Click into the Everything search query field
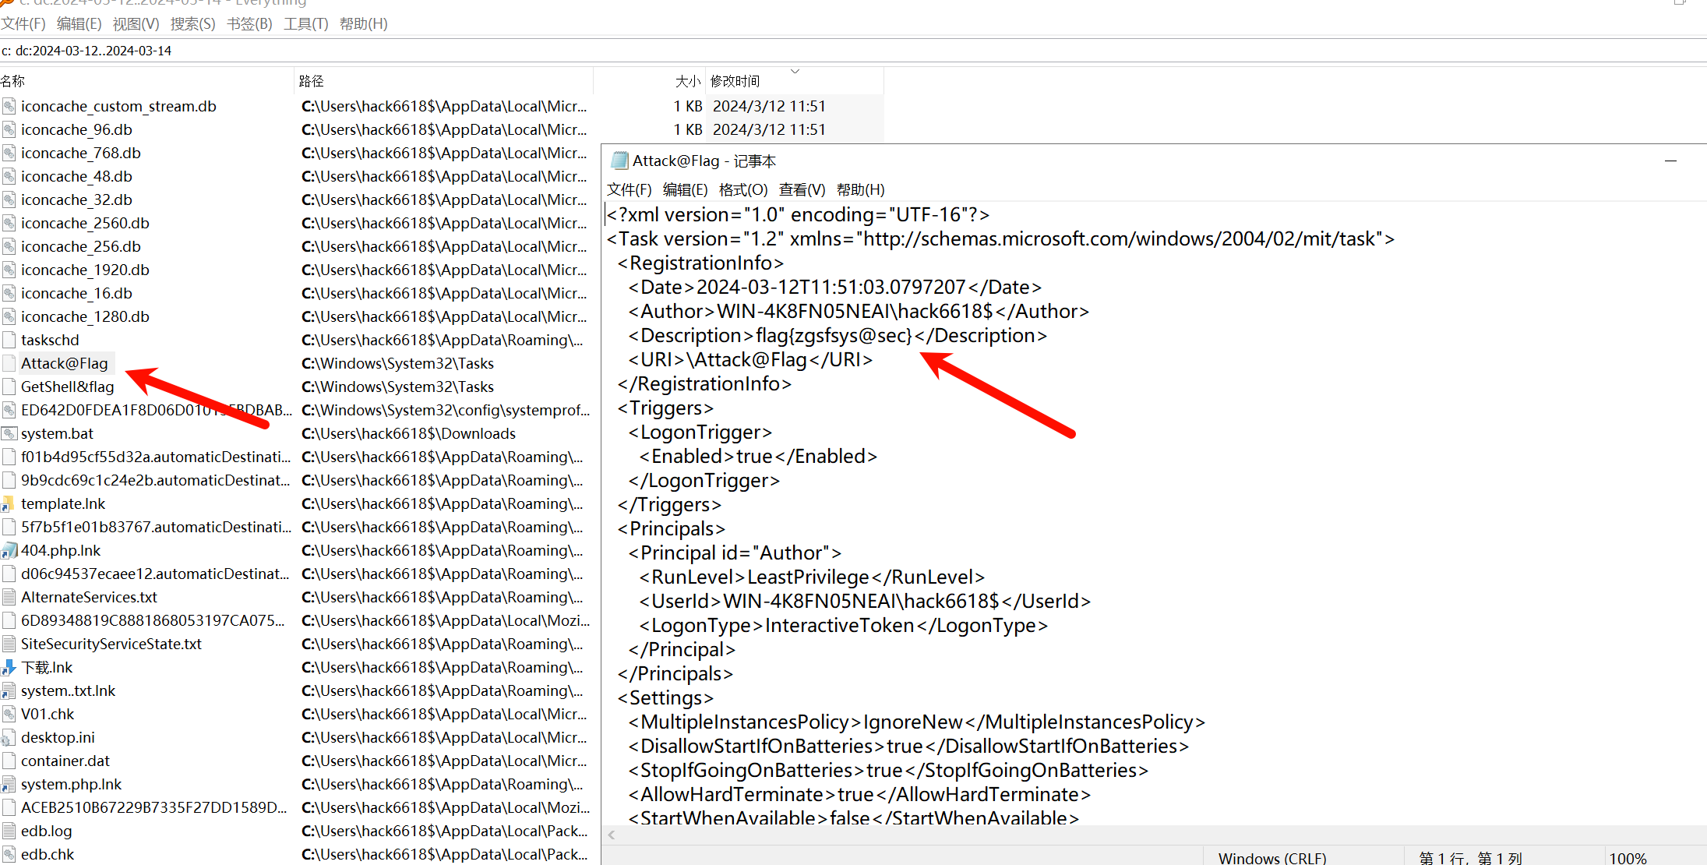Screen dimensions: 1707x865 (467, 51)
